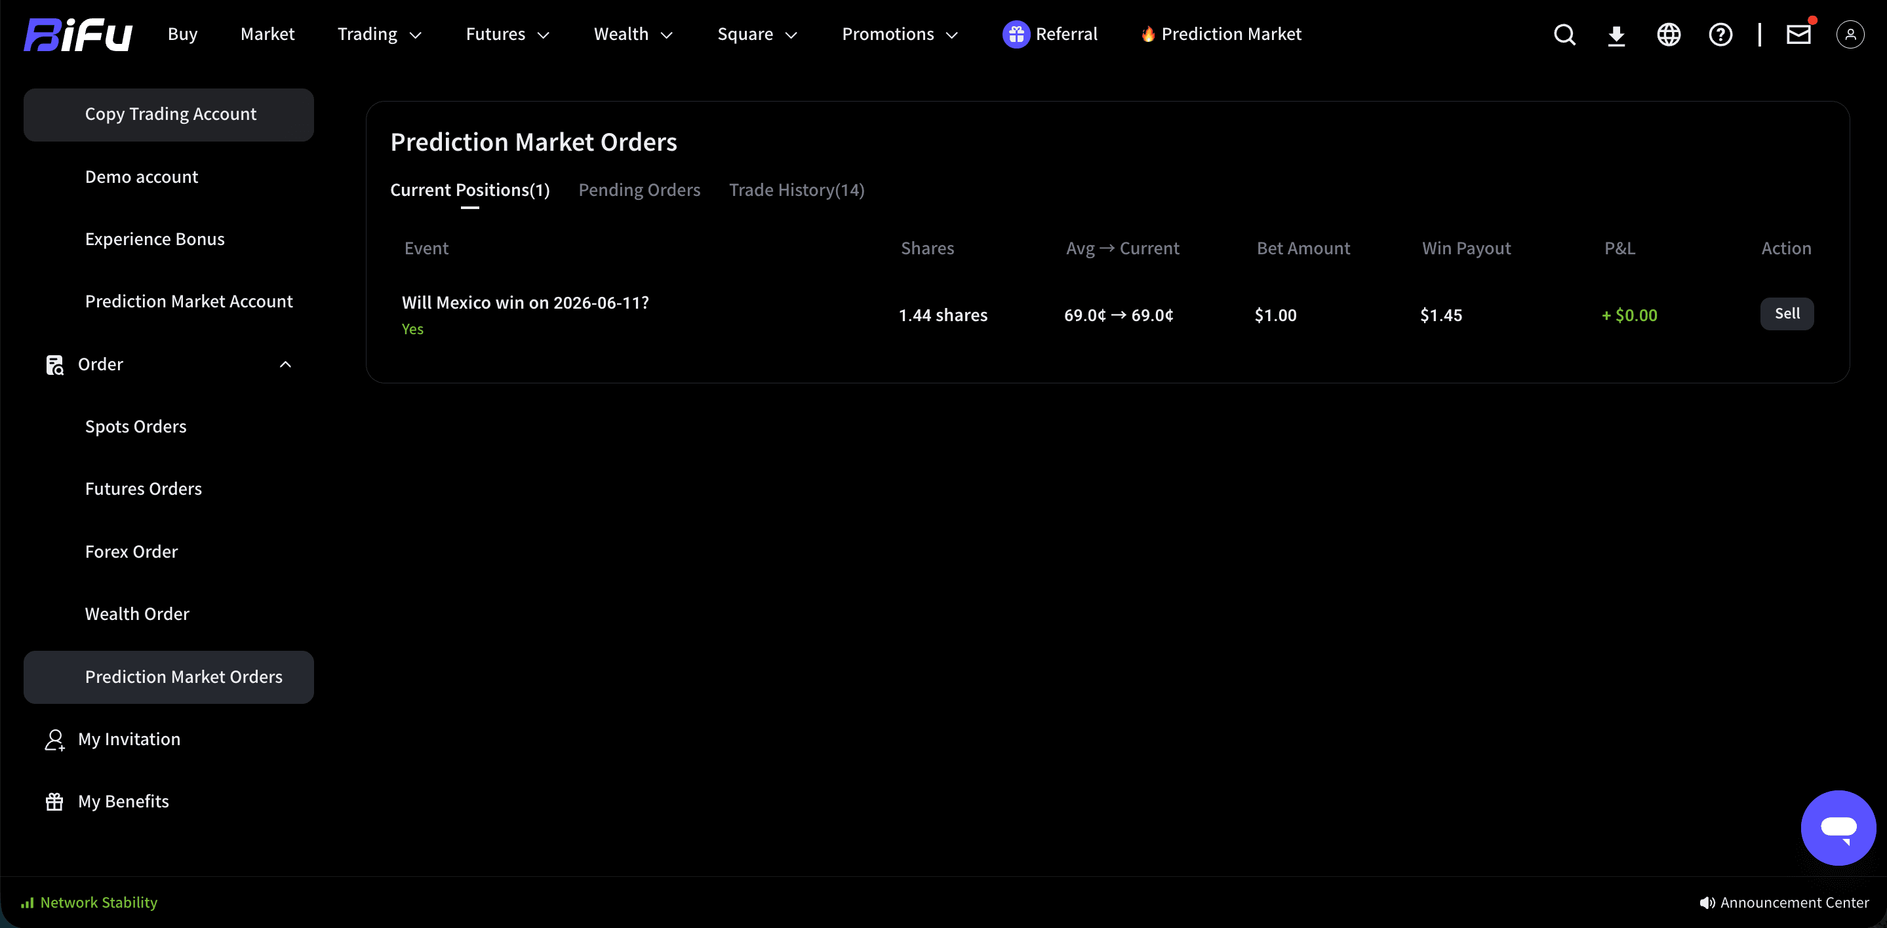
Task: Open My Invitation text in sidebar
Action: [x=129, y=740]
